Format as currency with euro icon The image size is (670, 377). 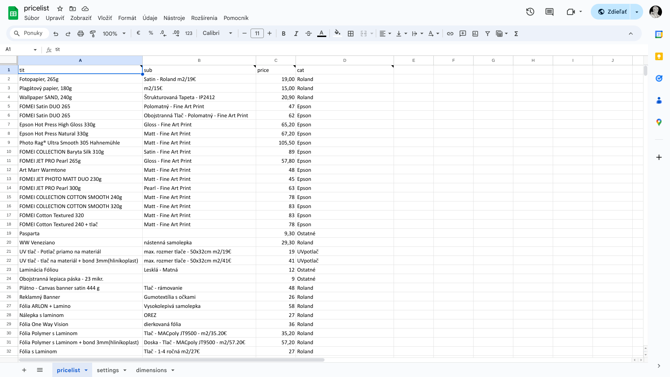point(139,33)
